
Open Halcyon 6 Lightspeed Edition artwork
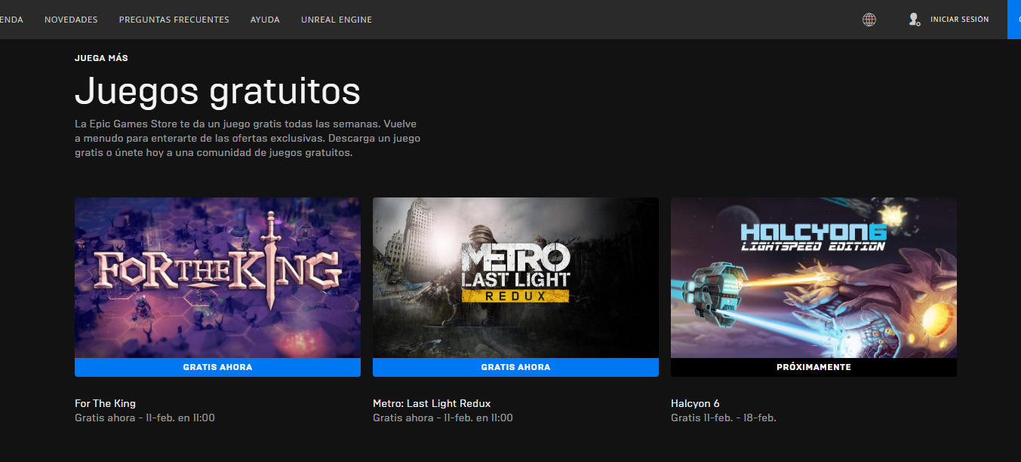(813, 277)
